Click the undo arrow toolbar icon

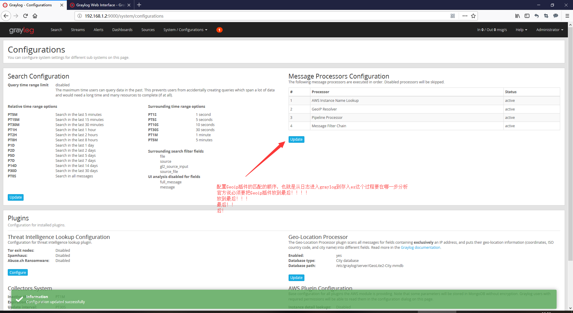(x=537, y=16)
